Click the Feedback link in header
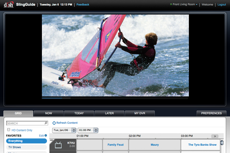The width and height of the screenshot is (230, 153). (83, 5)
